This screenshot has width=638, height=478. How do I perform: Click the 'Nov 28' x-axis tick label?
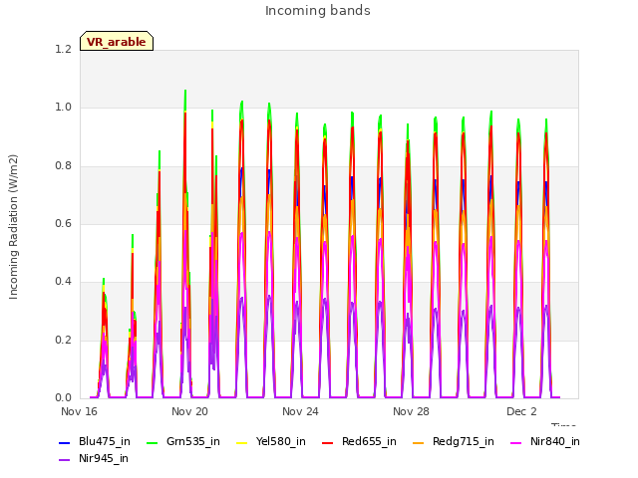coord(411,411)
